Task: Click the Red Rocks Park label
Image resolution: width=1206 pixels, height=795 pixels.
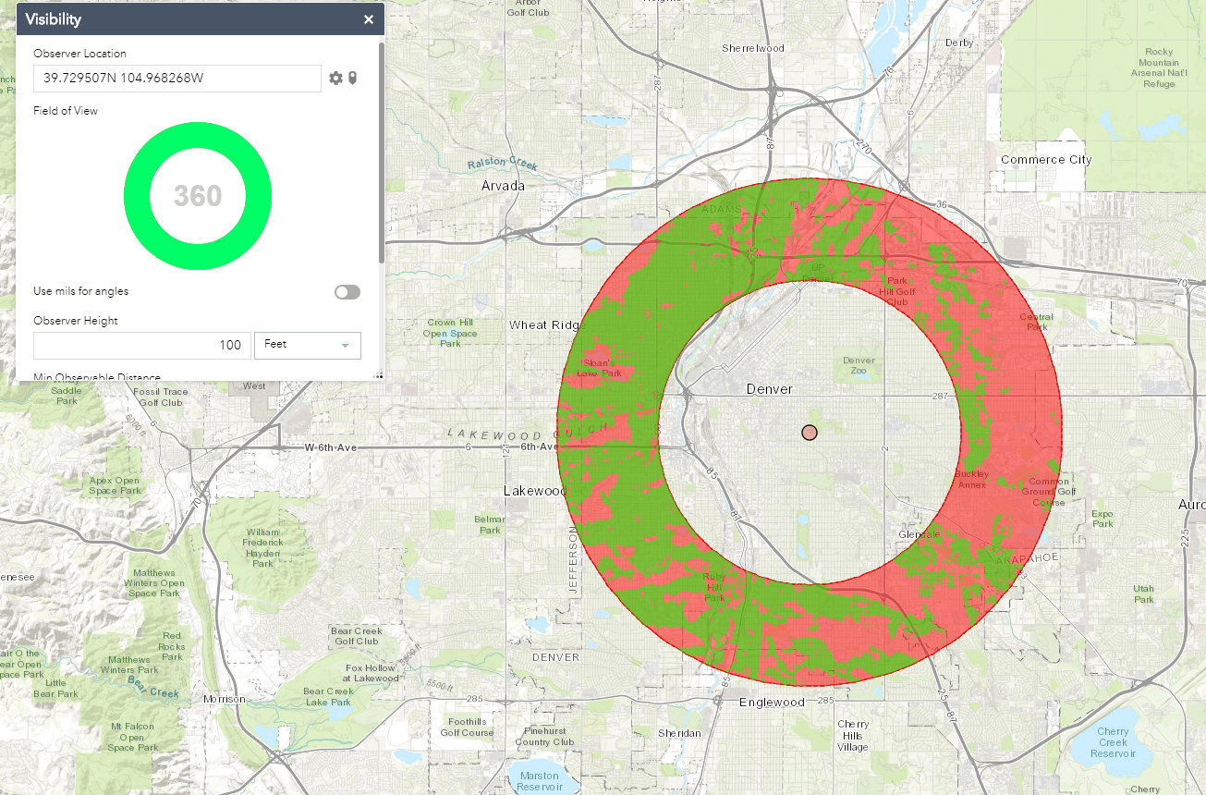Action: click(173, 647)
